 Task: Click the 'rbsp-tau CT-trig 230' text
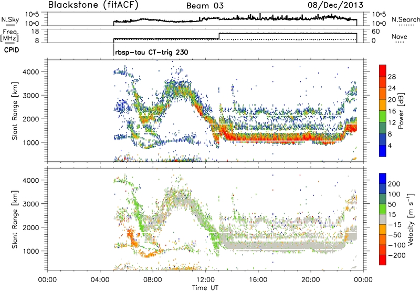152,52
